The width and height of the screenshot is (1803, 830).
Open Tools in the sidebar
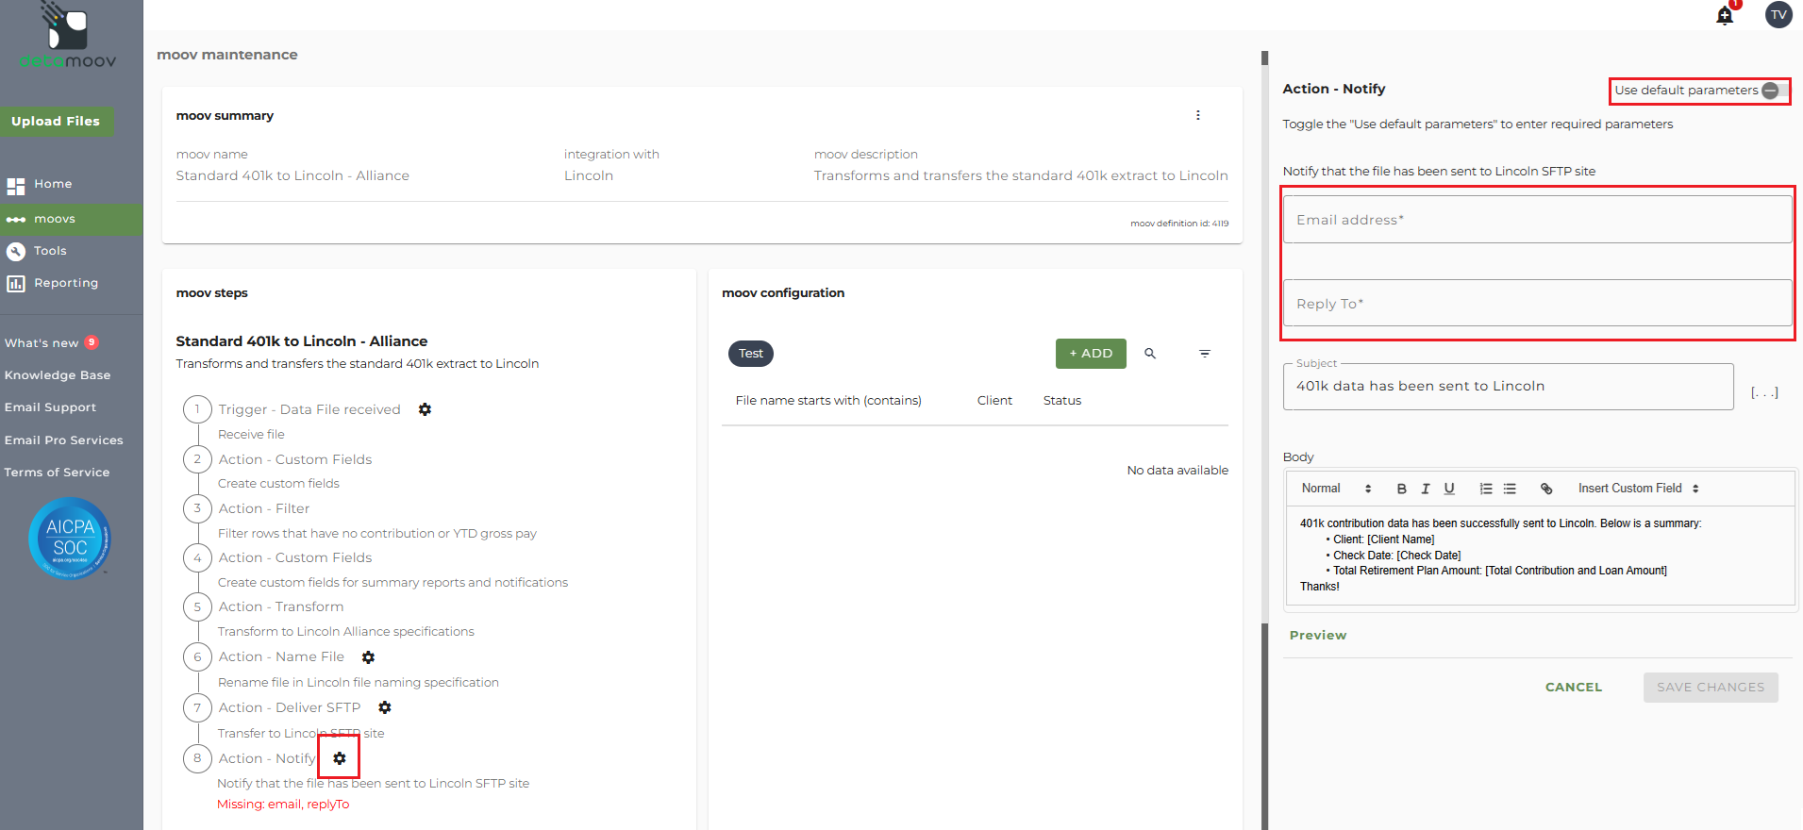coord(50,251)
